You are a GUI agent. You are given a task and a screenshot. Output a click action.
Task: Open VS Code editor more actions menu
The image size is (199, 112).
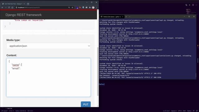tap(196, 5)
